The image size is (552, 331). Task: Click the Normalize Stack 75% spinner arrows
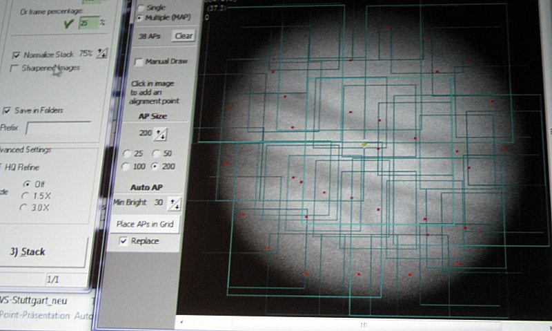point(102,53)
